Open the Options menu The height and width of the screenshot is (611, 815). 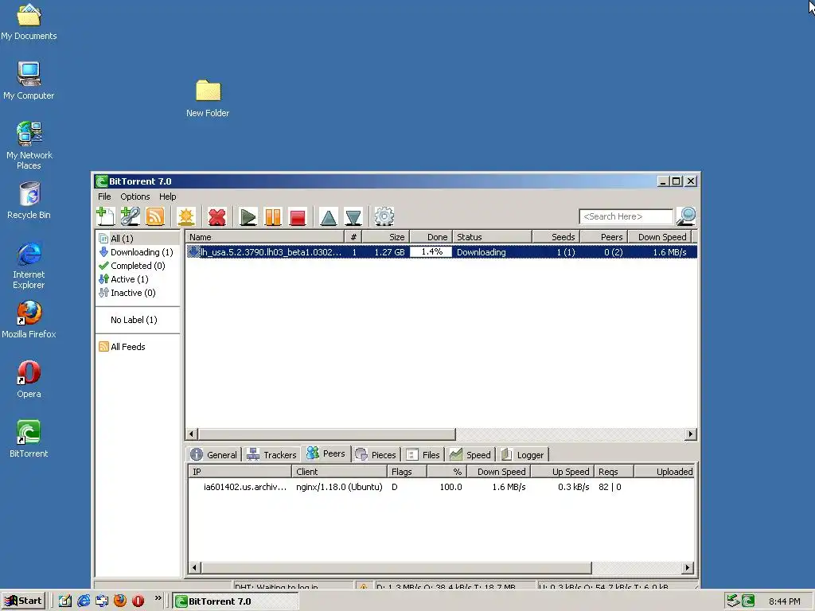135,197
